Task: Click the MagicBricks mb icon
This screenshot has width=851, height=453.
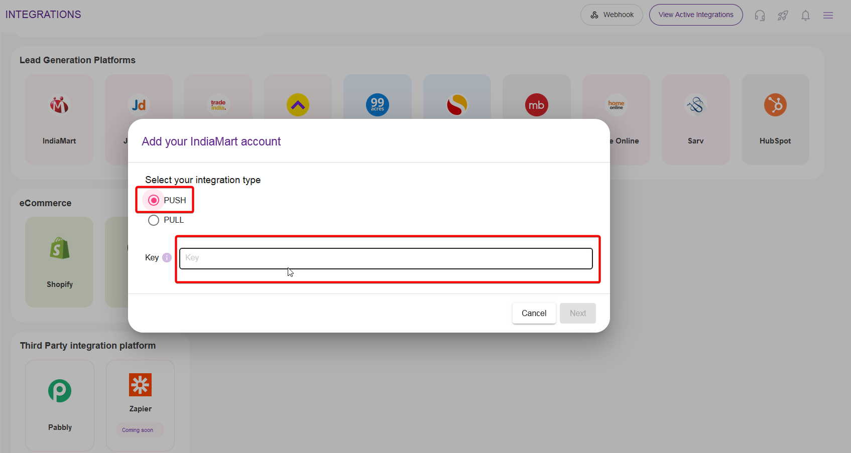Action: (536, 105)
